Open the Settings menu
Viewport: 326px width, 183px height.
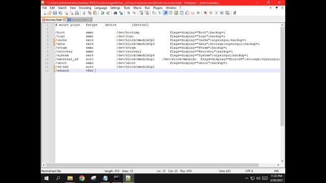pyautogui.click(x=115, y=8)
